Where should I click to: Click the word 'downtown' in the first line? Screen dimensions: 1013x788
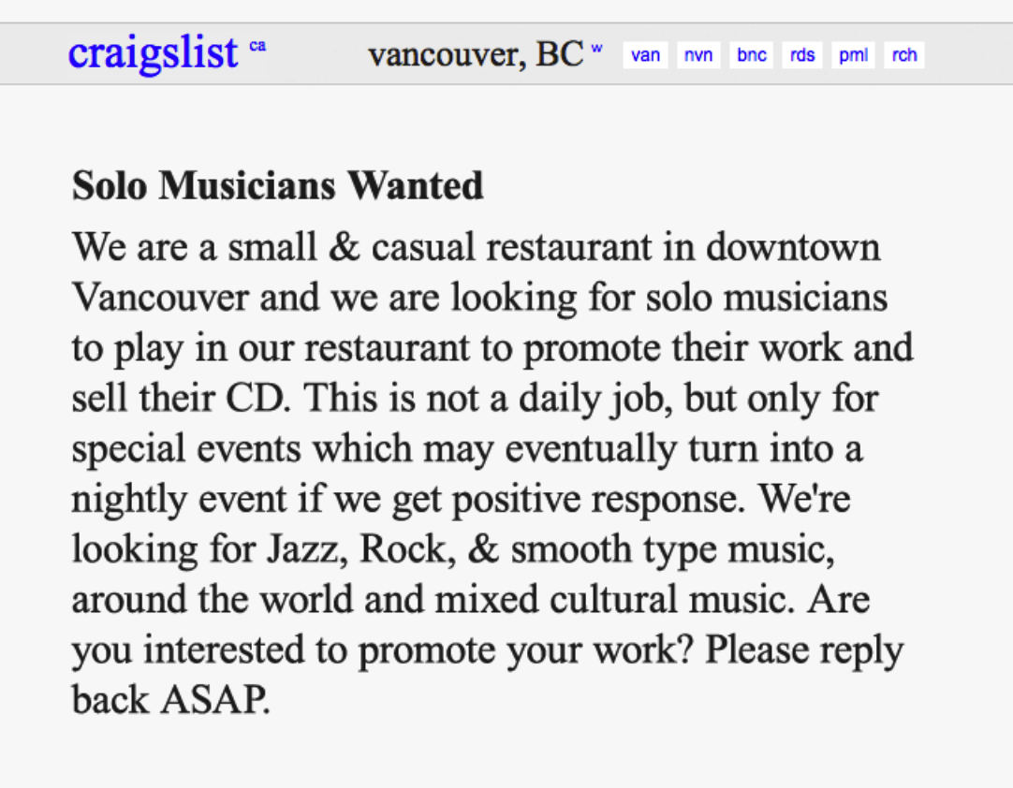pyautogui.click(x=793, y=248)
